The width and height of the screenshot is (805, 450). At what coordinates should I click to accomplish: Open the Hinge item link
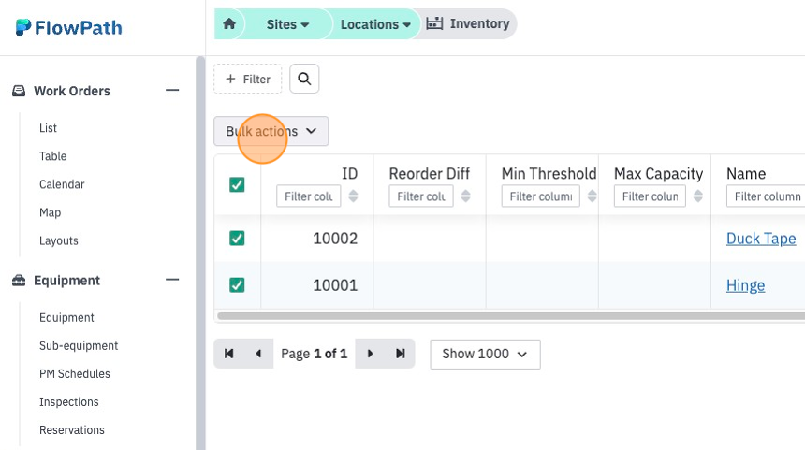point(745,285)
